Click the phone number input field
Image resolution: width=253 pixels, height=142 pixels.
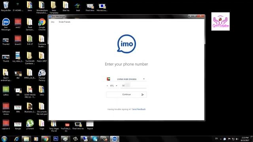click(x=134, y=86)
